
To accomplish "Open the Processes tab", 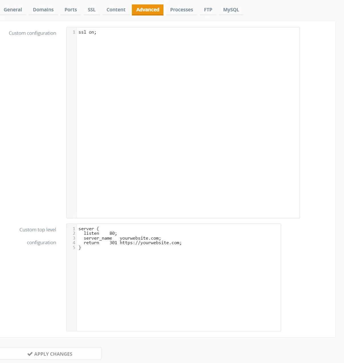I will pyautogui.click(x=182, y=10).
